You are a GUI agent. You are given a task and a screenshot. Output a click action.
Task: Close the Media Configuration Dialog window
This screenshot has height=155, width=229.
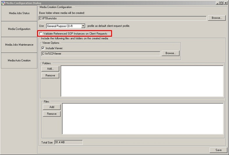226,3
